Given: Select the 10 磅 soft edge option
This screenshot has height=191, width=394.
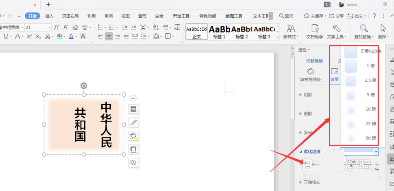Looking at the screenshot, I should pyautogui.click(x=357, y=109).
